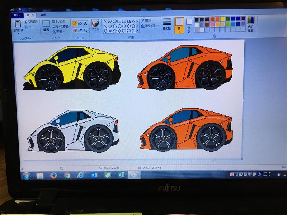287x215 pixels.
Task: Select the Right arrow shape
Action: pyautogui.click(x=124, y=26)
